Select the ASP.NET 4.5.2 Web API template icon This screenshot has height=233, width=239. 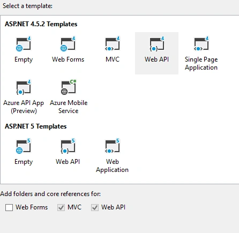(x=157, y=44)
